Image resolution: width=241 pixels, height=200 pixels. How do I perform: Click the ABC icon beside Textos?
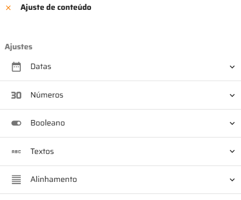click(x=16, y=152)
